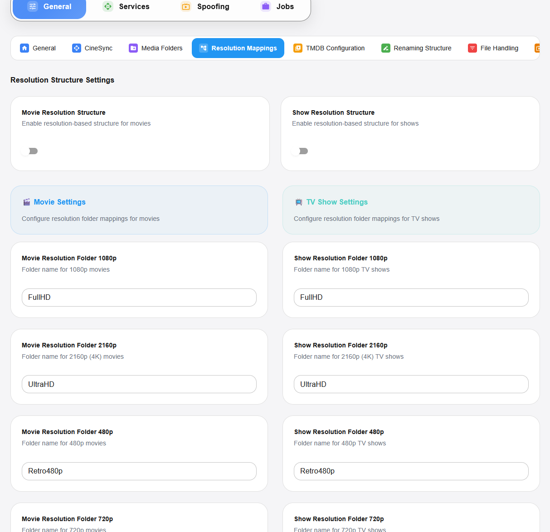This screenshot has width=550, height=532.
Task: Edit the Movie Resolution Folder 480p field
Action: pyautogui.click(x=139, y=471)
